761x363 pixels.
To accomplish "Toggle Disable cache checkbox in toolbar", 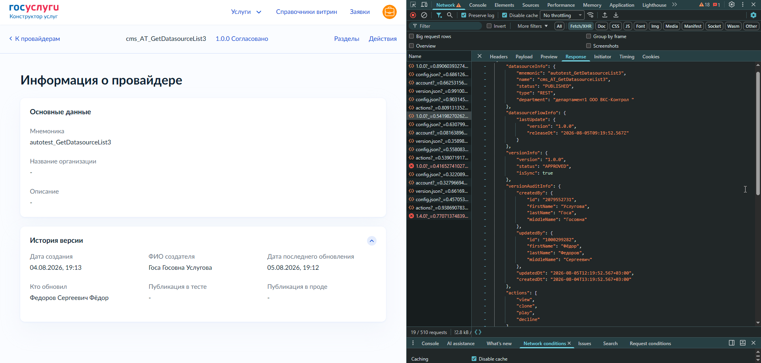I will click(505, 15).
